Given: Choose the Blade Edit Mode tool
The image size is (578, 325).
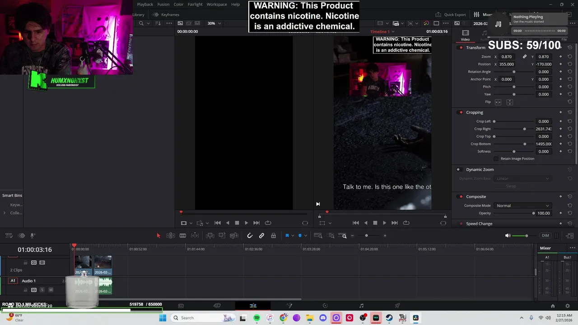Looking at the screenshot, I should point(183,236).
